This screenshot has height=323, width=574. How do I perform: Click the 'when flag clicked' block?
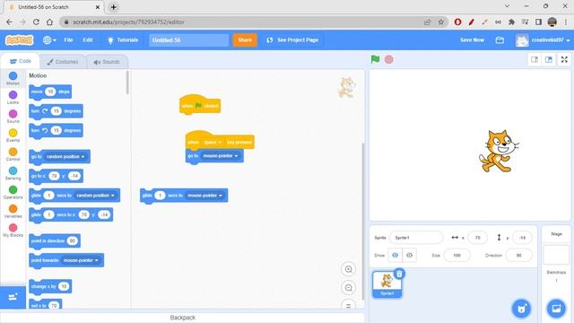[200, 105]
